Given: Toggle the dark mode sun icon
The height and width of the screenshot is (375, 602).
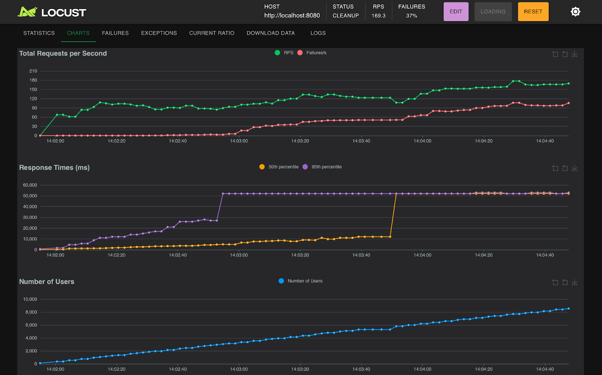Looking at the screenshot, I should pos(575,12).
